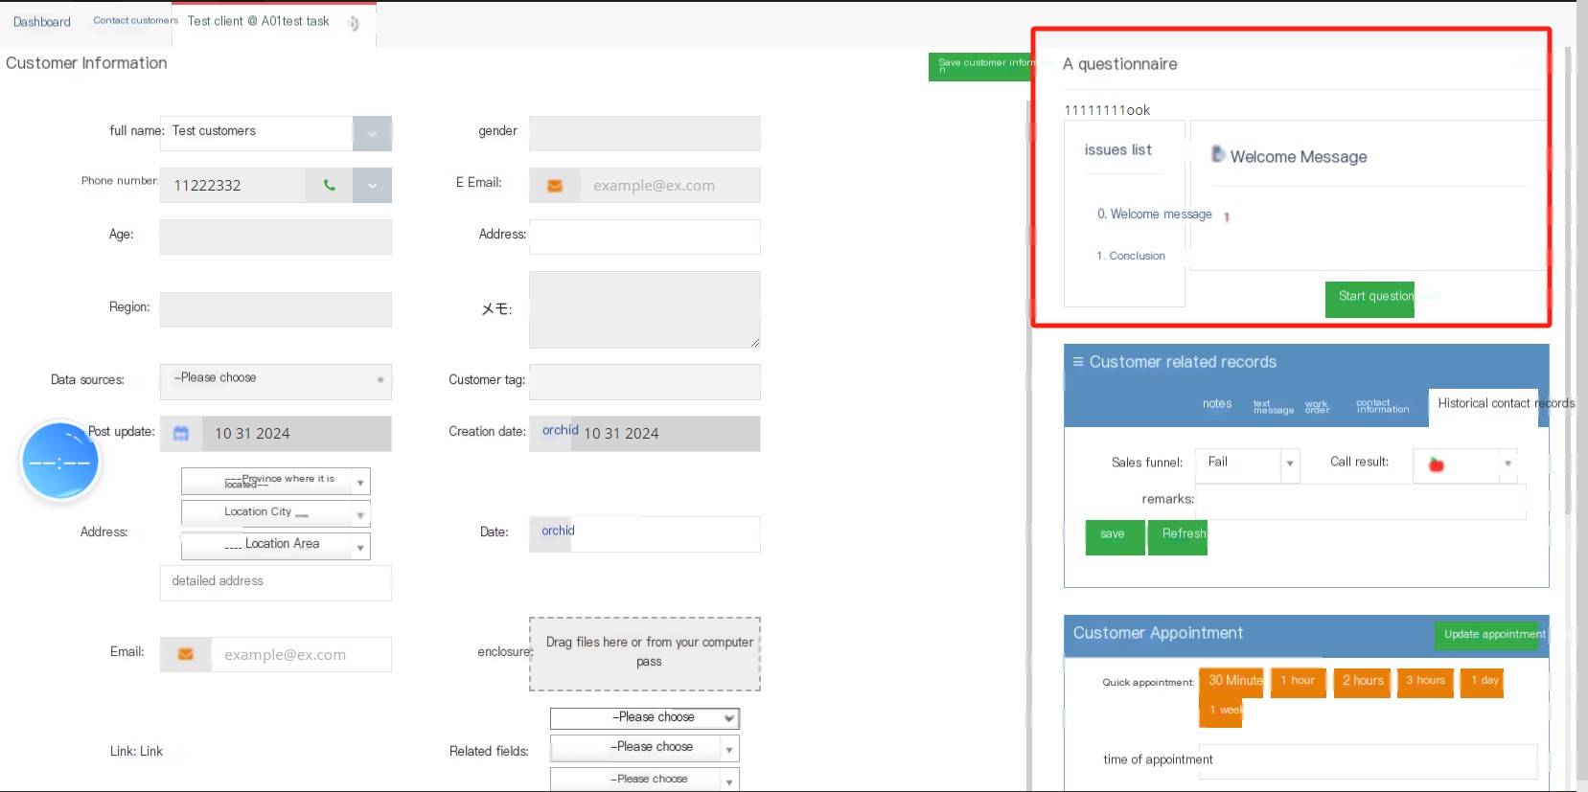Click the Start questionnaire button
This screenshot has width=1588, height=792.
tap(1370, 299)
